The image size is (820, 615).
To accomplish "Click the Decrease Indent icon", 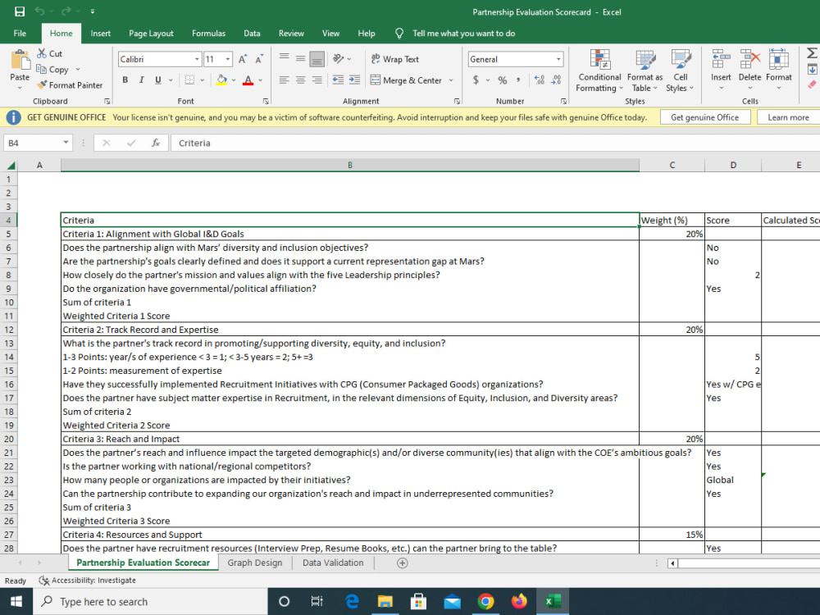I will (x=338, y=80).
